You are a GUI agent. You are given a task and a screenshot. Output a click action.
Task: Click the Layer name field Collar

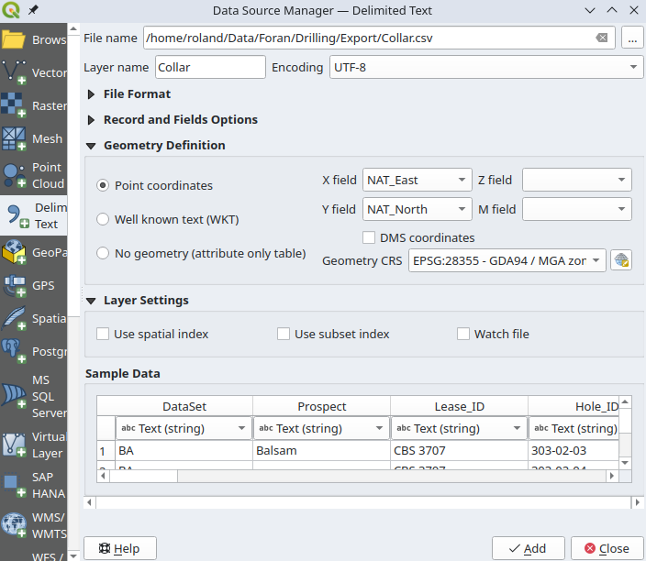tap(210, 67)
